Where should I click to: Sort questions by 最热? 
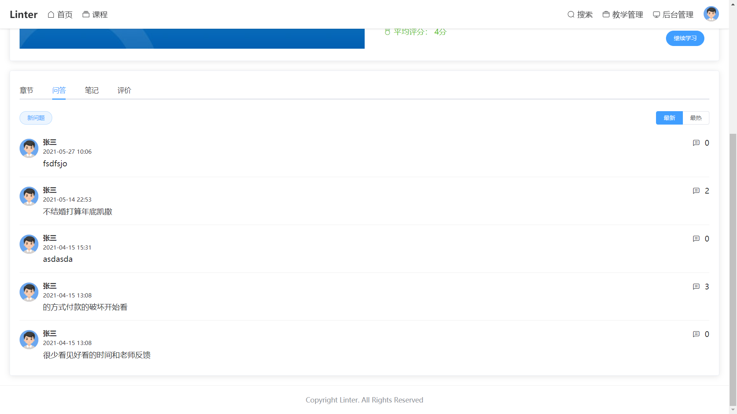(x=696, y=118)
